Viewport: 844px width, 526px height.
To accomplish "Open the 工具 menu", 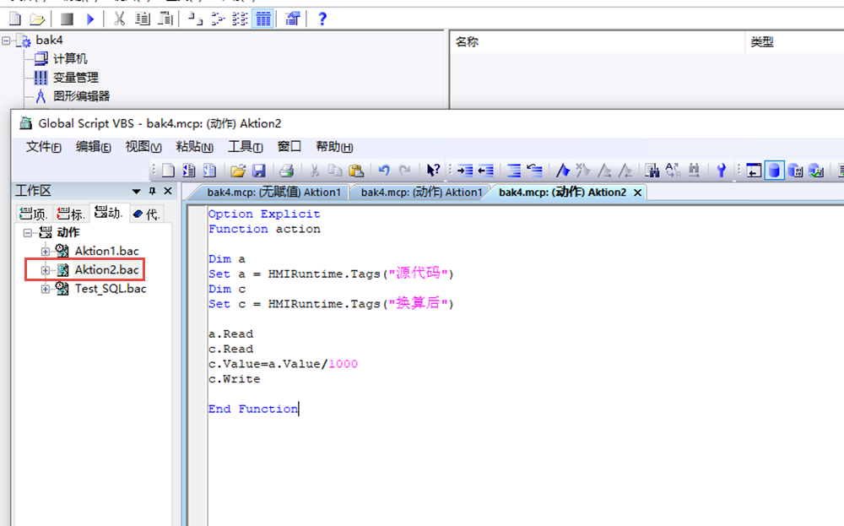I will click(246, 147).
